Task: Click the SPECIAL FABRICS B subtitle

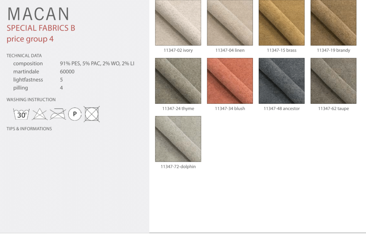Action: tap(41, 28)
